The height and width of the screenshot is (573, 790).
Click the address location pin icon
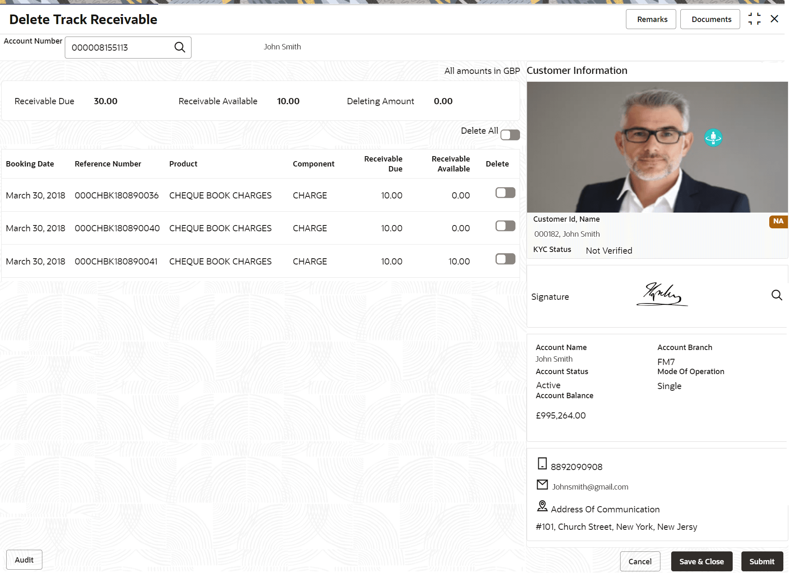pyautogui.click(x=542, y=506)
